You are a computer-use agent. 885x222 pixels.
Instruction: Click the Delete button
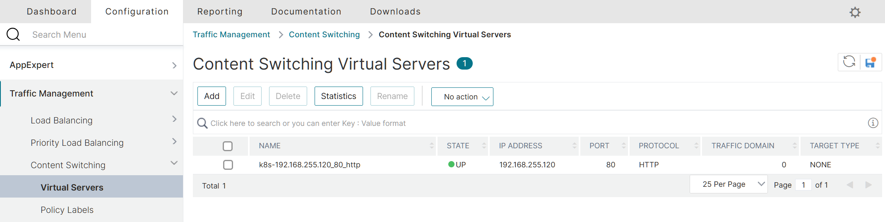click(288, 96)
